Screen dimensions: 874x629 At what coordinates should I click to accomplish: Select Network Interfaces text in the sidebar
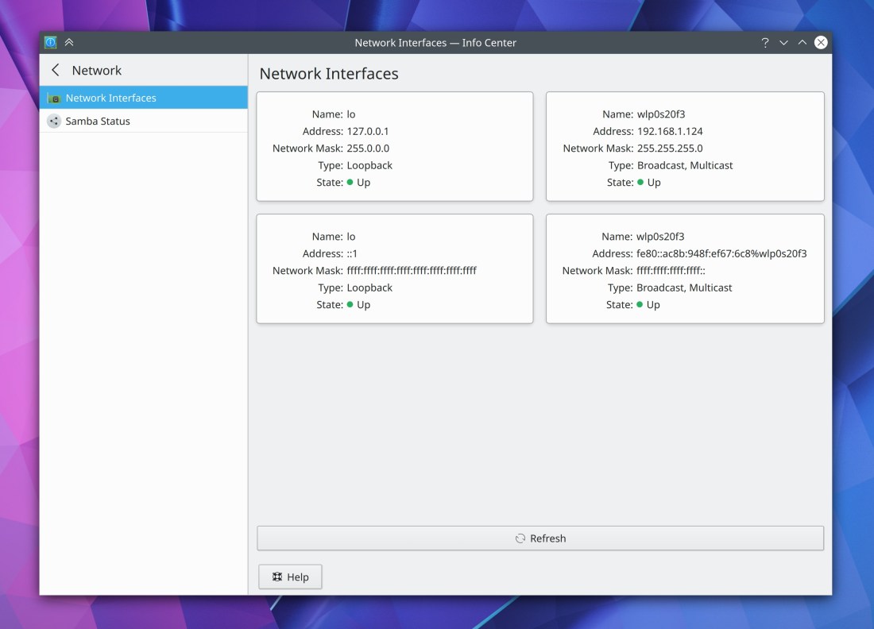pyautogui.click(x=110, y=98)
